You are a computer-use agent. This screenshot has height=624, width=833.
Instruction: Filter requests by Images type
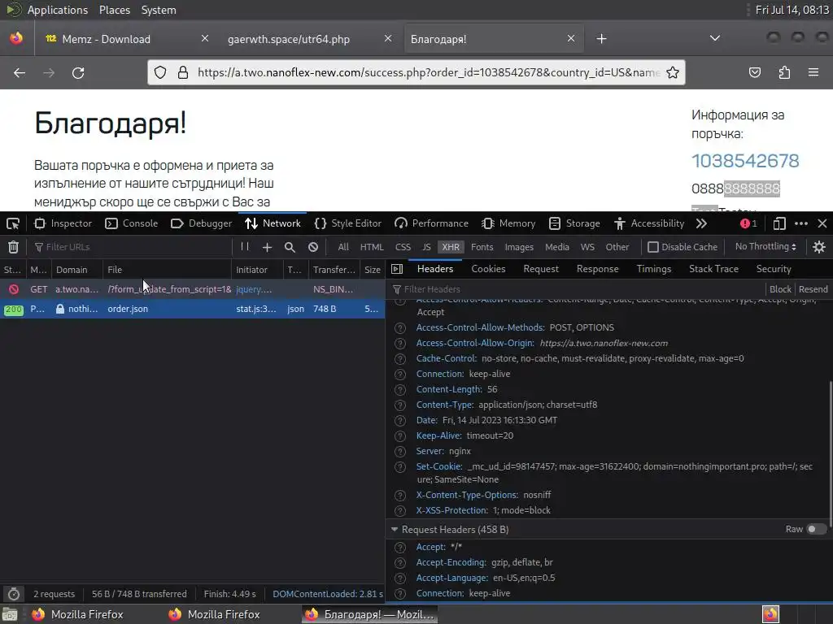519,247
